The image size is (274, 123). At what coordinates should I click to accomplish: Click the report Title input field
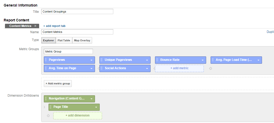point(77,11)
